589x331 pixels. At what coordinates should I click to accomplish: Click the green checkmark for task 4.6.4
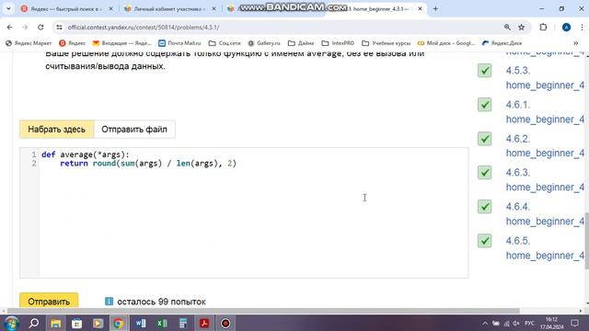[485, 206]
